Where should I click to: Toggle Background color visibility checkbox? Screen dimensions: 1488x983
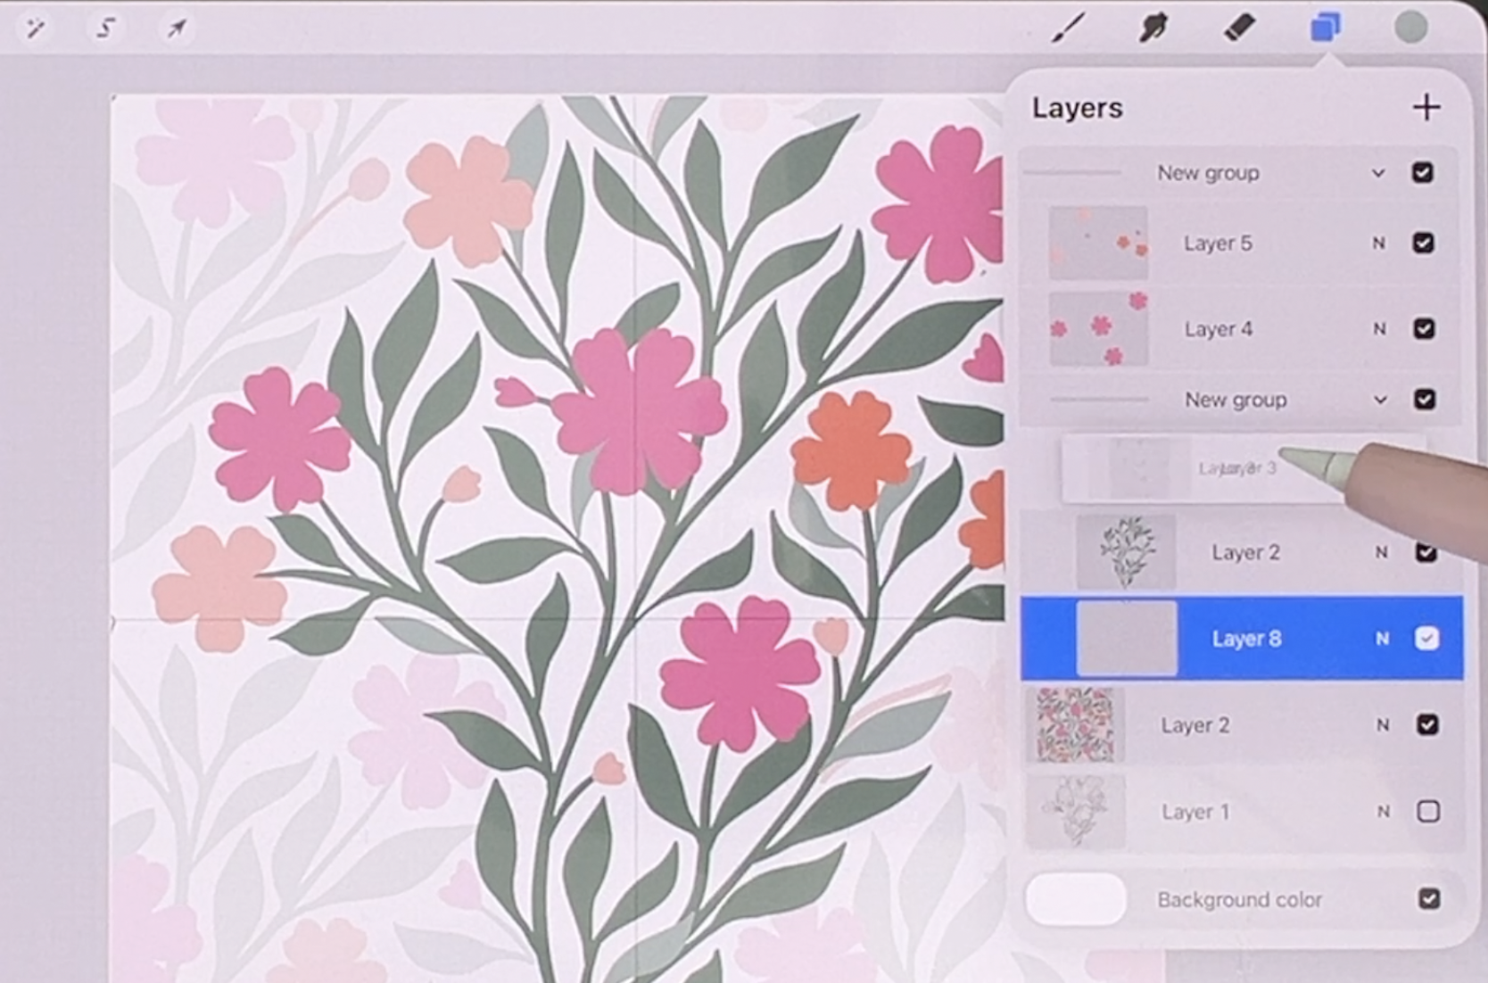click(x=1429, y=898)
